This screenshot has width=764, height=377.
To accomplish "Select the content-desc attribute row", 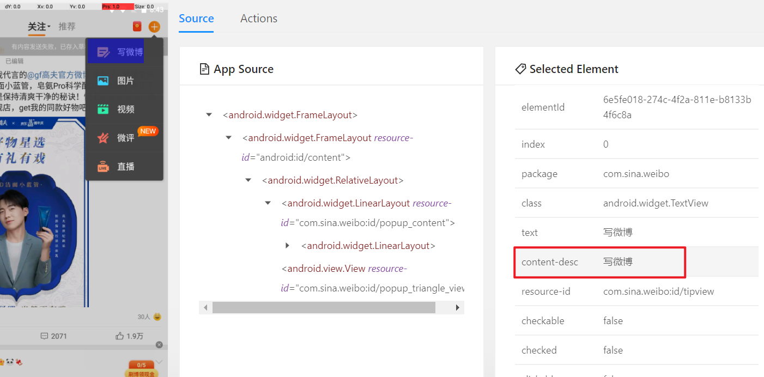I will (x=599, y=262).
